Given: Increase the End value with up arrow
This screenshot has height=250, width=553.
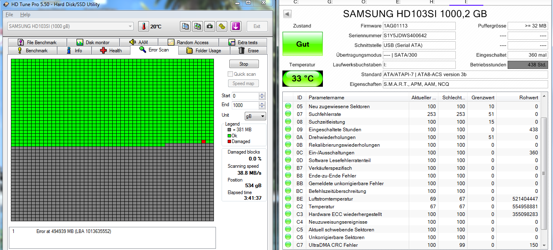Looking at the screenshot, I should [x=262, y=103].
